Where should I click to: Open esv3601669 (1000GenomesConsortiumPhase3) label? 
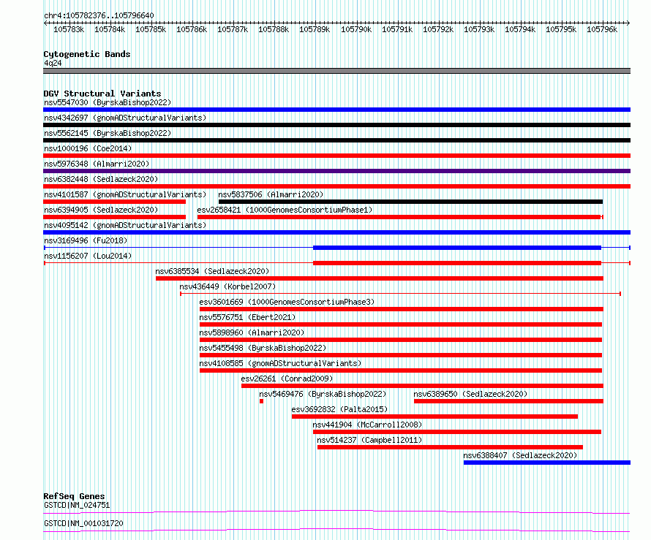point(287,302)
